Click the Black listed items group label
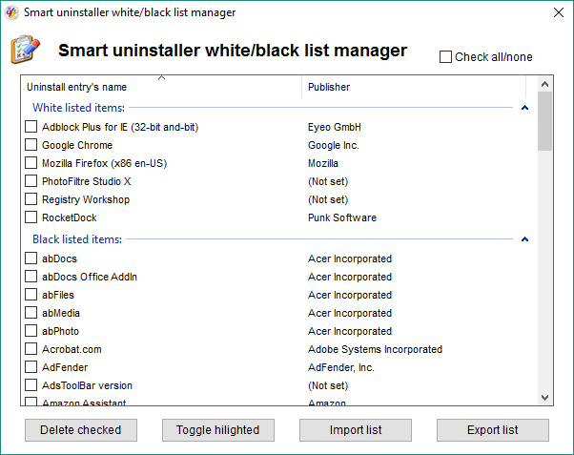The height and width of the screenshot is (455, 574). point(77,239)
